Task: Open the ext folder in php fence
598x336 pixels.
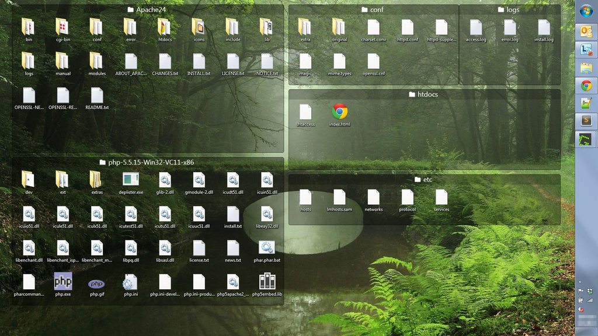Action: point(63,183)
